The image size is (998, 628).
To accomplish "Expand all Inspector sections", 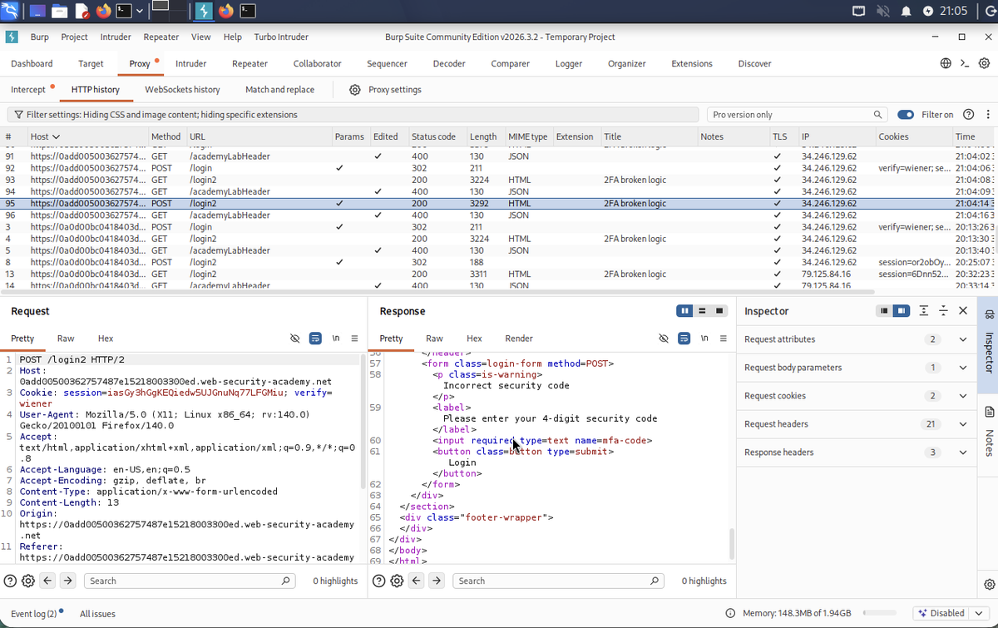I will [x=924, y=311].
